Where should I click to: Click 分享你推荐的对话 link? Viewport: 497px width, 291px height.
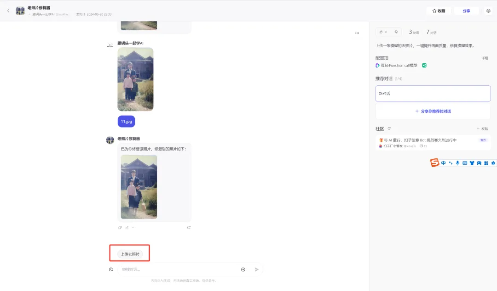(433, 112)
